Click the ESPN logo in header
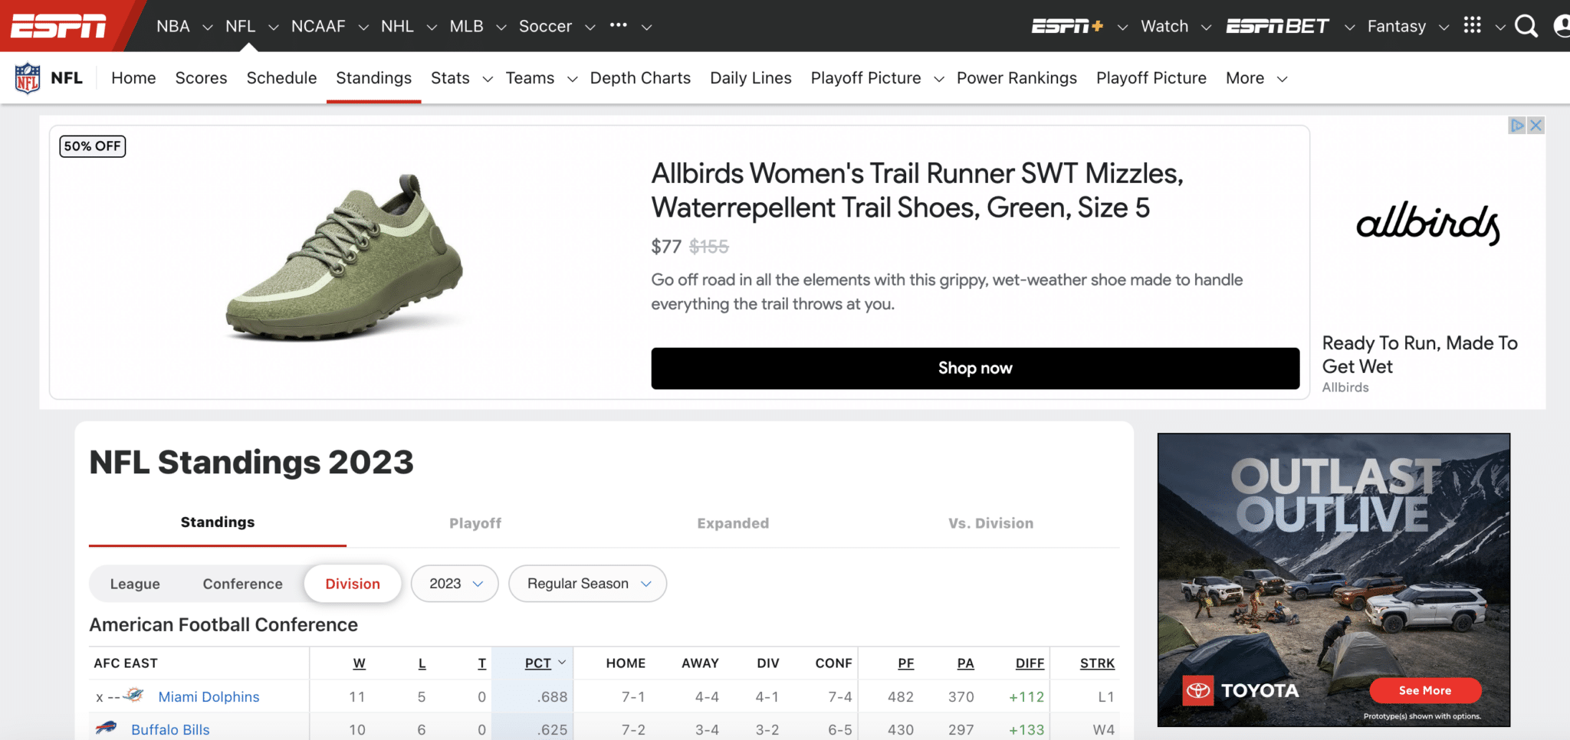 click(x=58, y=26)
